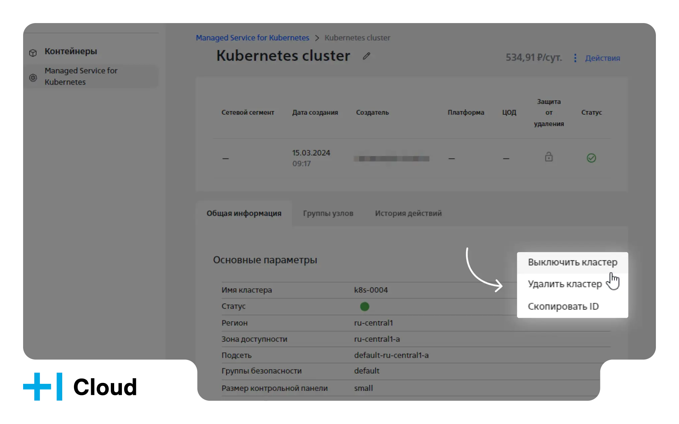Click the Размер контрольной панели label

[275, 388]
